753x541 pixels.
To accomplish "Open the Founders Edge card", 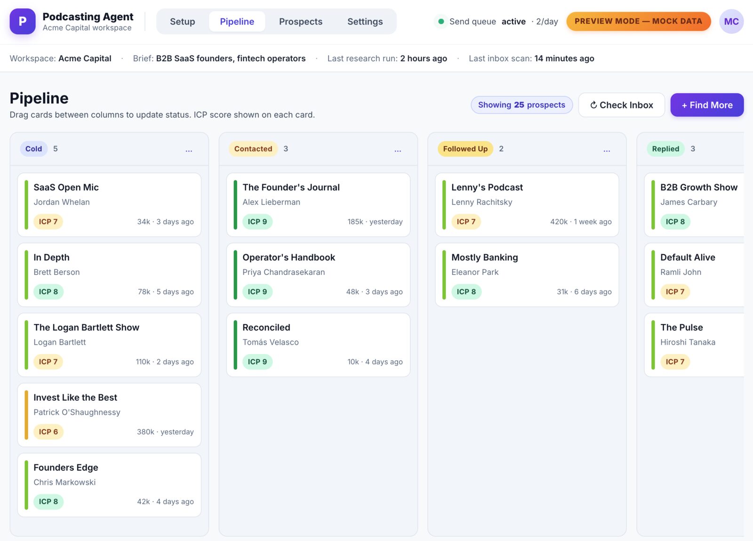I will [109, 485].
